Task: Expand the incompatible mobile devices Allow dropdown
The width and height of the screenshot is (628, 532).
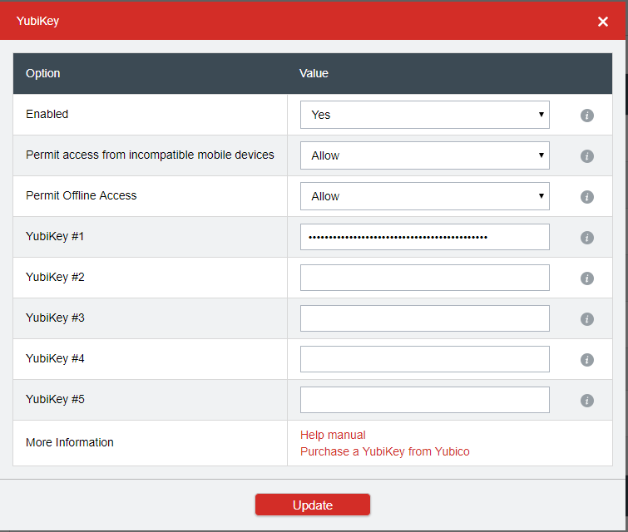Action: tap(424, 155)
